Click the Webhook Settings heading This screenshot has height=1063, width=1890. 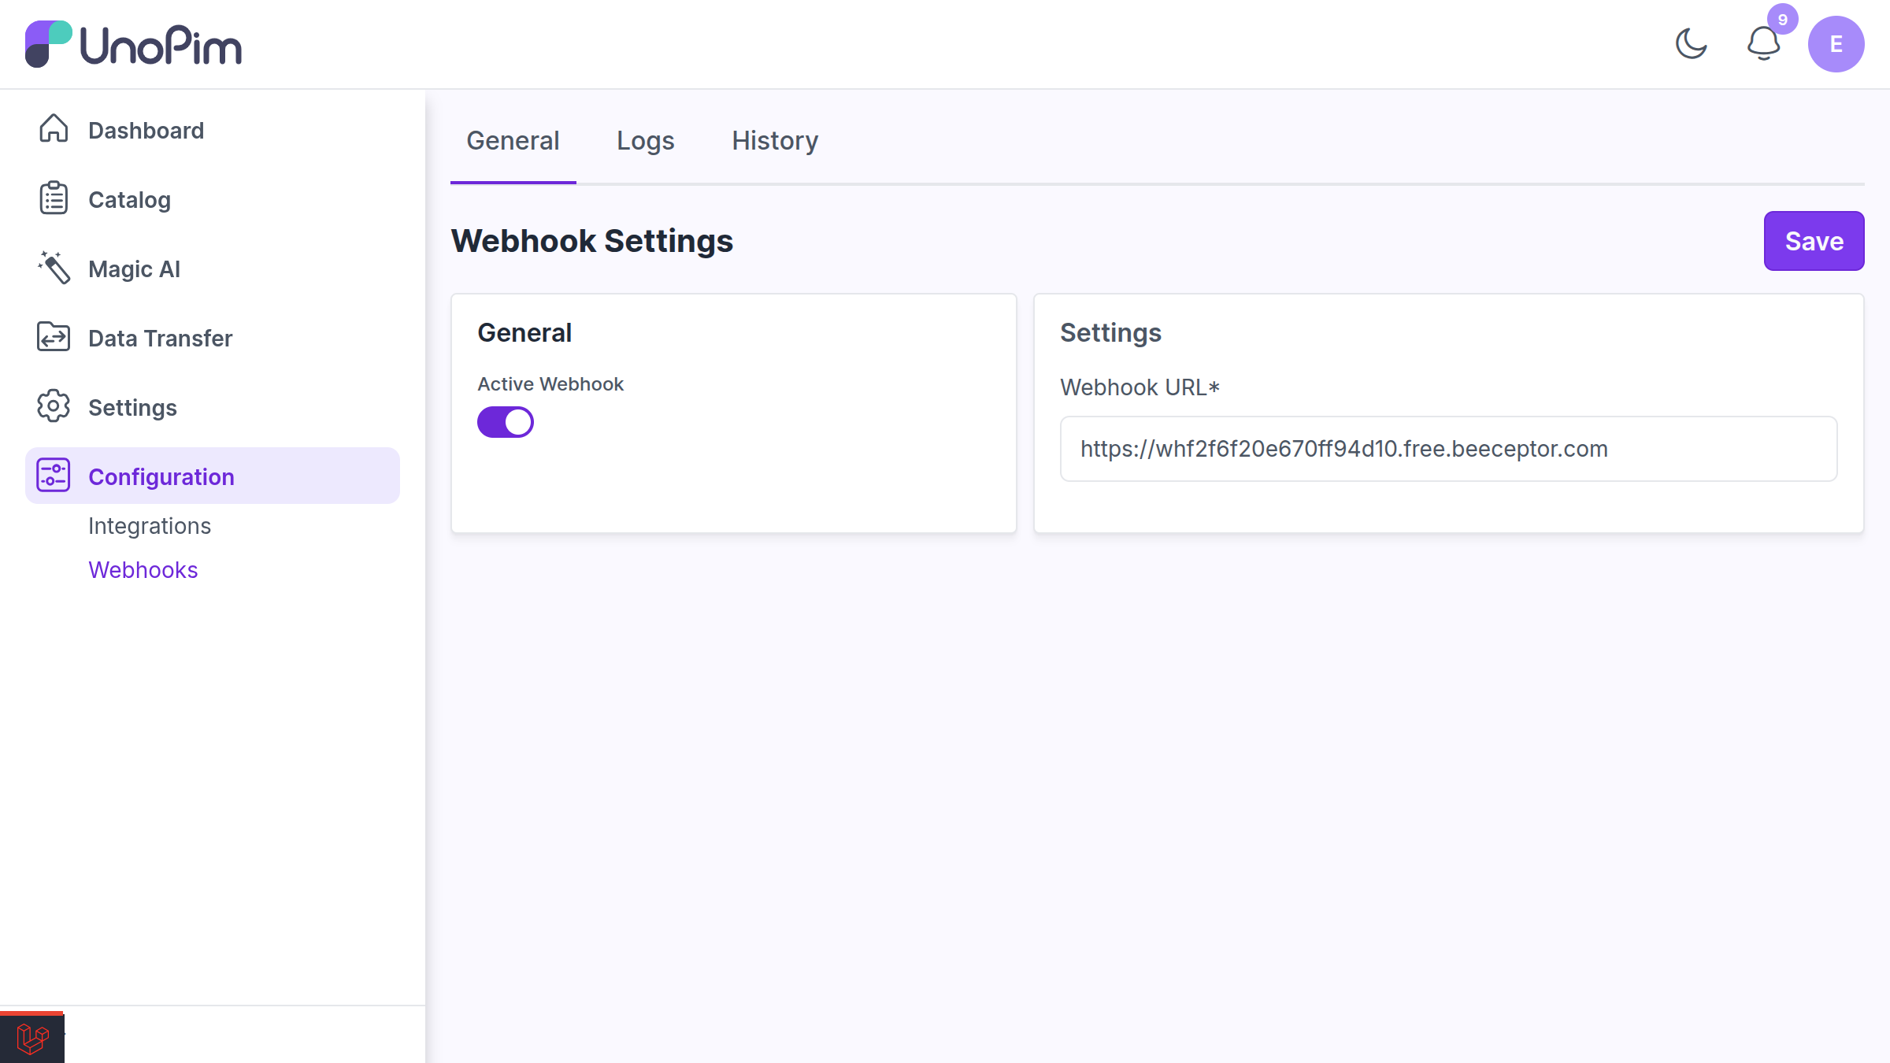click(591, 241)
